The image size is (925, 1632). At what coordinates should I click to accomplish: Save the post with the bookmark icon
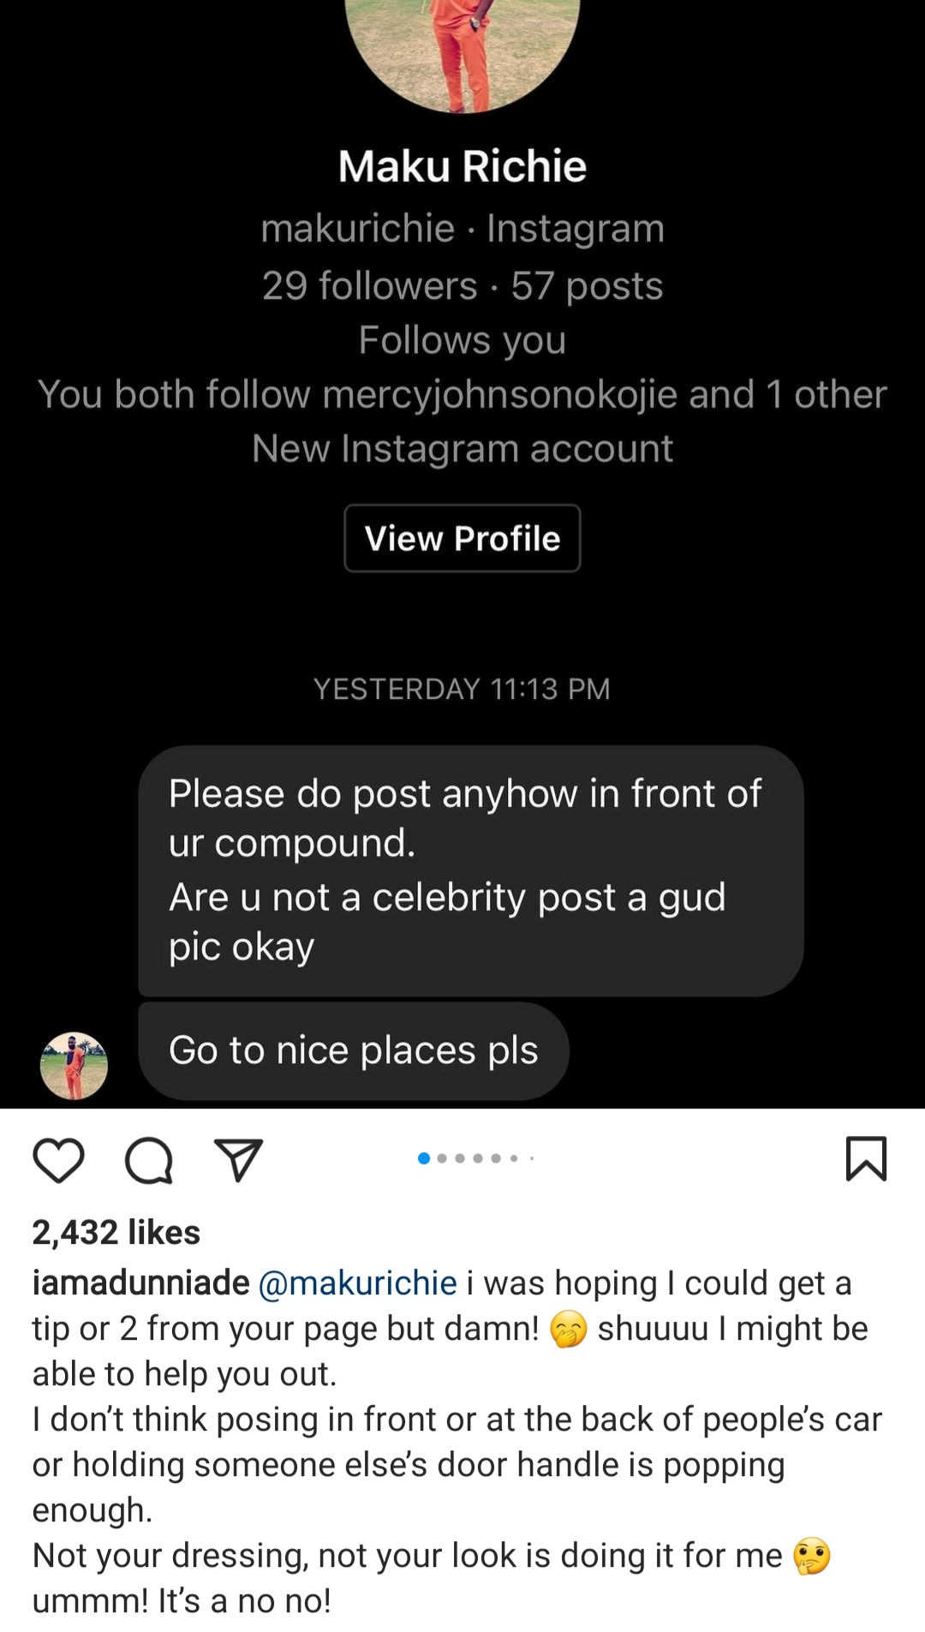tap(866, 1158)
